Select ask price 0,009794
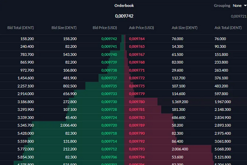 [x=137, y=157]
